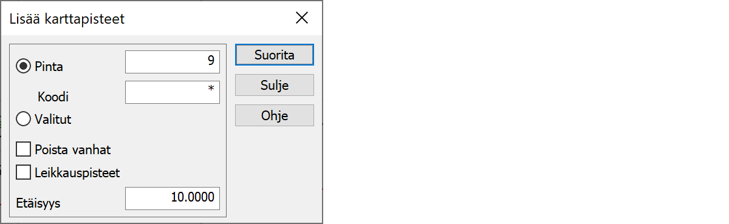Screen dimensions: 729x224
Task: Close the Lisää karttapisteet dialog
Action: coord(302,18)
